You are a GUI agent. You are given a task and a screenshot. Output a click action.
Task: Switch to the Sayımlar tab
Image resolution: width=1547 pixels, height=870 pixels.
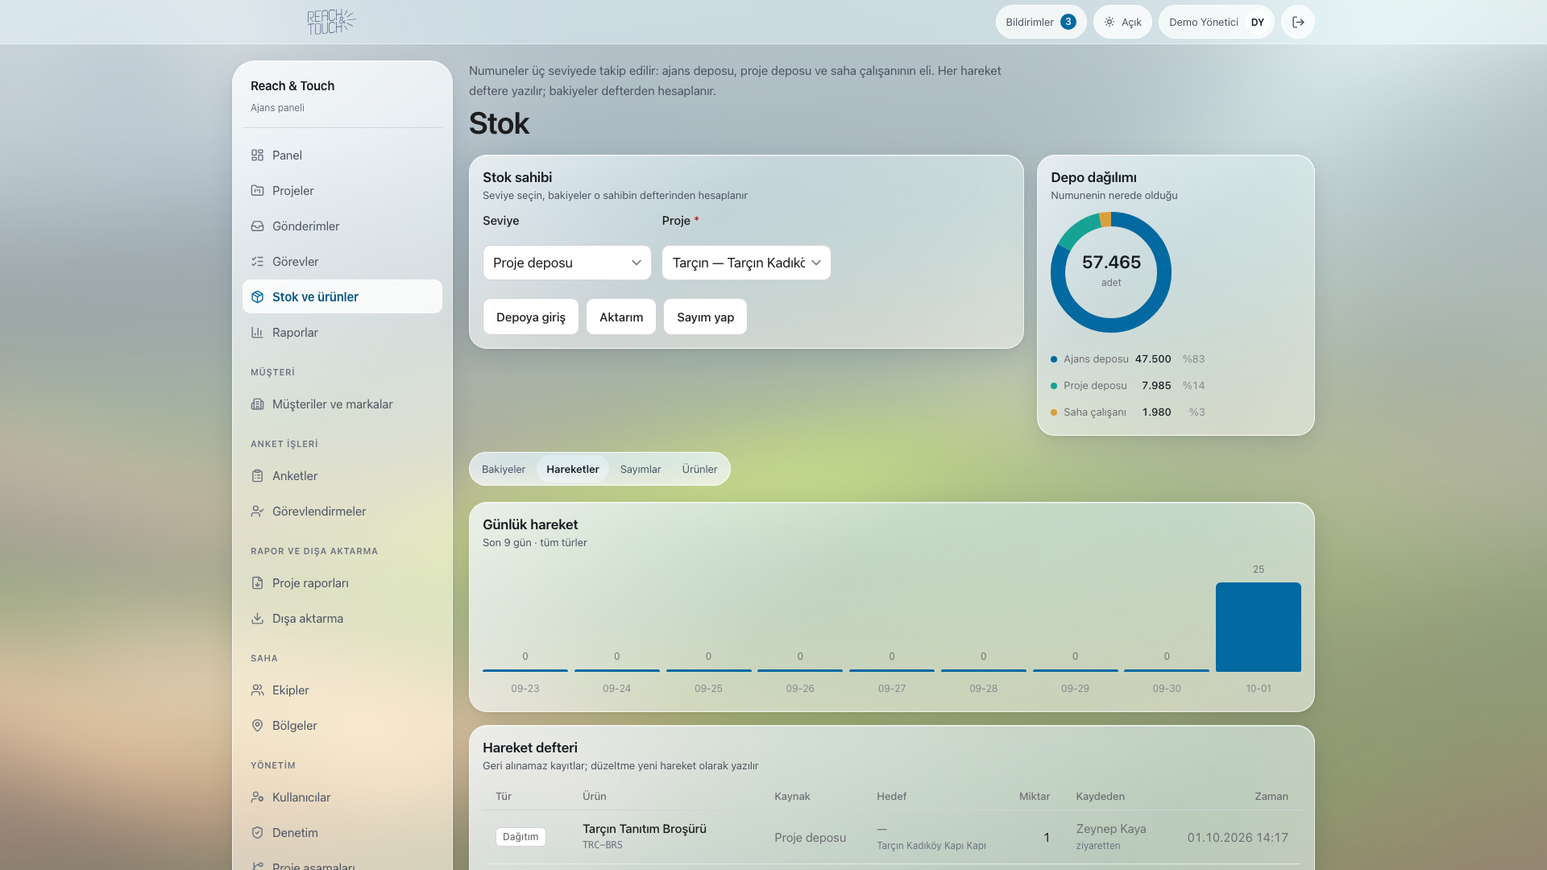pyautogui.click(x=641, y=469)
